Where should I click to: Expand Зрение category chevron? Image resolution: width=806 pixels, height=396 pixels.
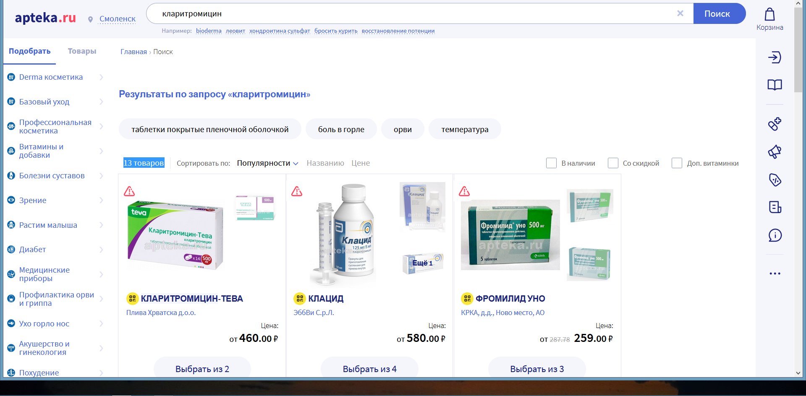[101, 200]
